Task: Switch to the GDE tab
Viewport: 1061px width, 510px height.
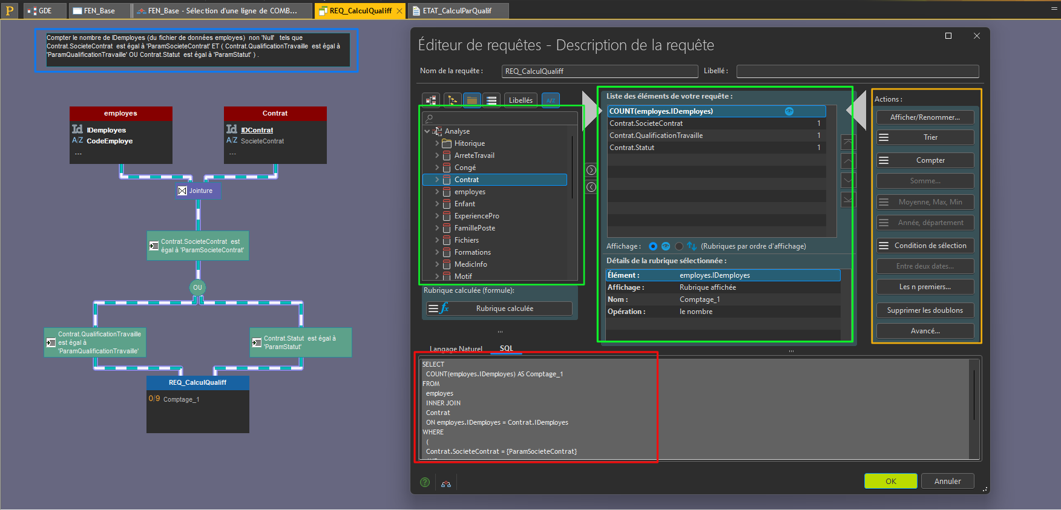Action: click(x=44, y=11)
